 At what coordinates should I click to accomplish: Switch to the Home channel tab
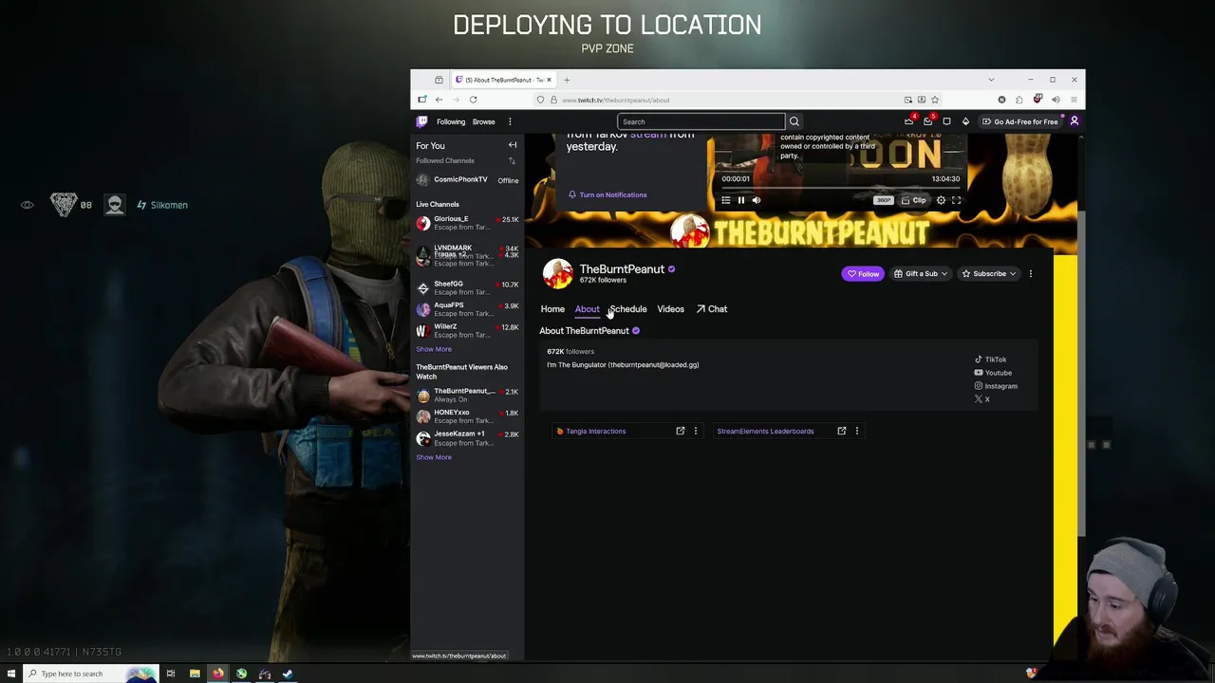tap(552, 309)
